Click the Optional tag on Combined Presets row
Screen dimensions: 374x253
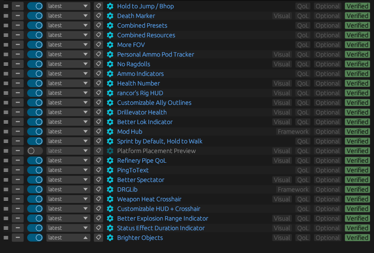[x=327, y=25]
